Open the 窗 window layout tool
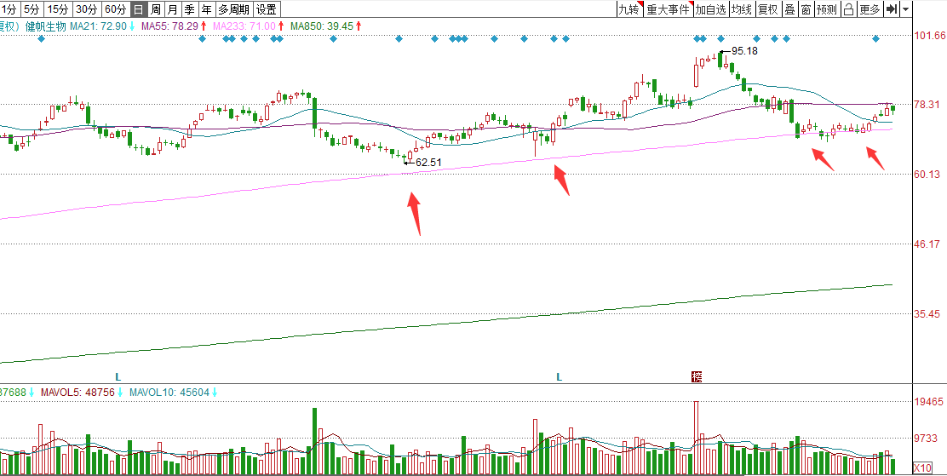This screenshot has width=947, height=476. [x=805, y=9]
